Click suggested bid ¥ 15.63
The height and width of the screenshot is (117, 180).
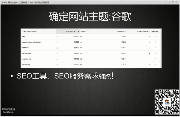[x=123, y=37]
